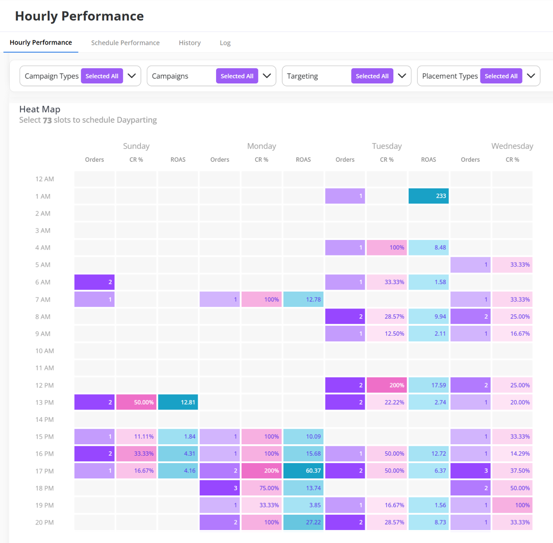Select the Hourly Performance tab
The width and height of the screenshot is (553, 543).
tap(41, 42)
